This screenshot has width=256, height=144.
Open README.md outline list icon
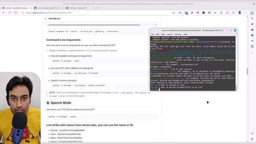[x=45, y=19]
